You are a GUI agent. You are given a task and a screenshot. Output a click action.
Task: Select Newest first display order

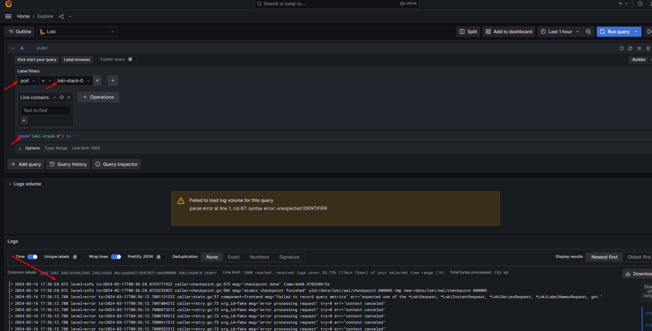click(x=604, y=257)
